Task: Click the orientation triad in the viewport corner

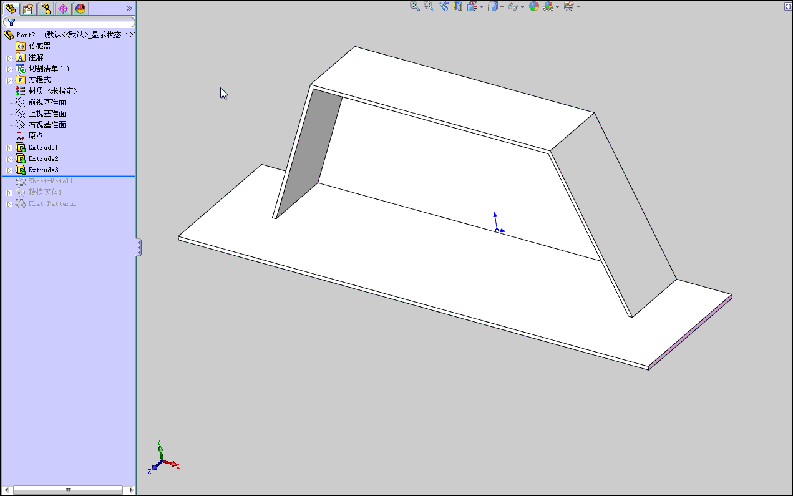Action: 163,457
